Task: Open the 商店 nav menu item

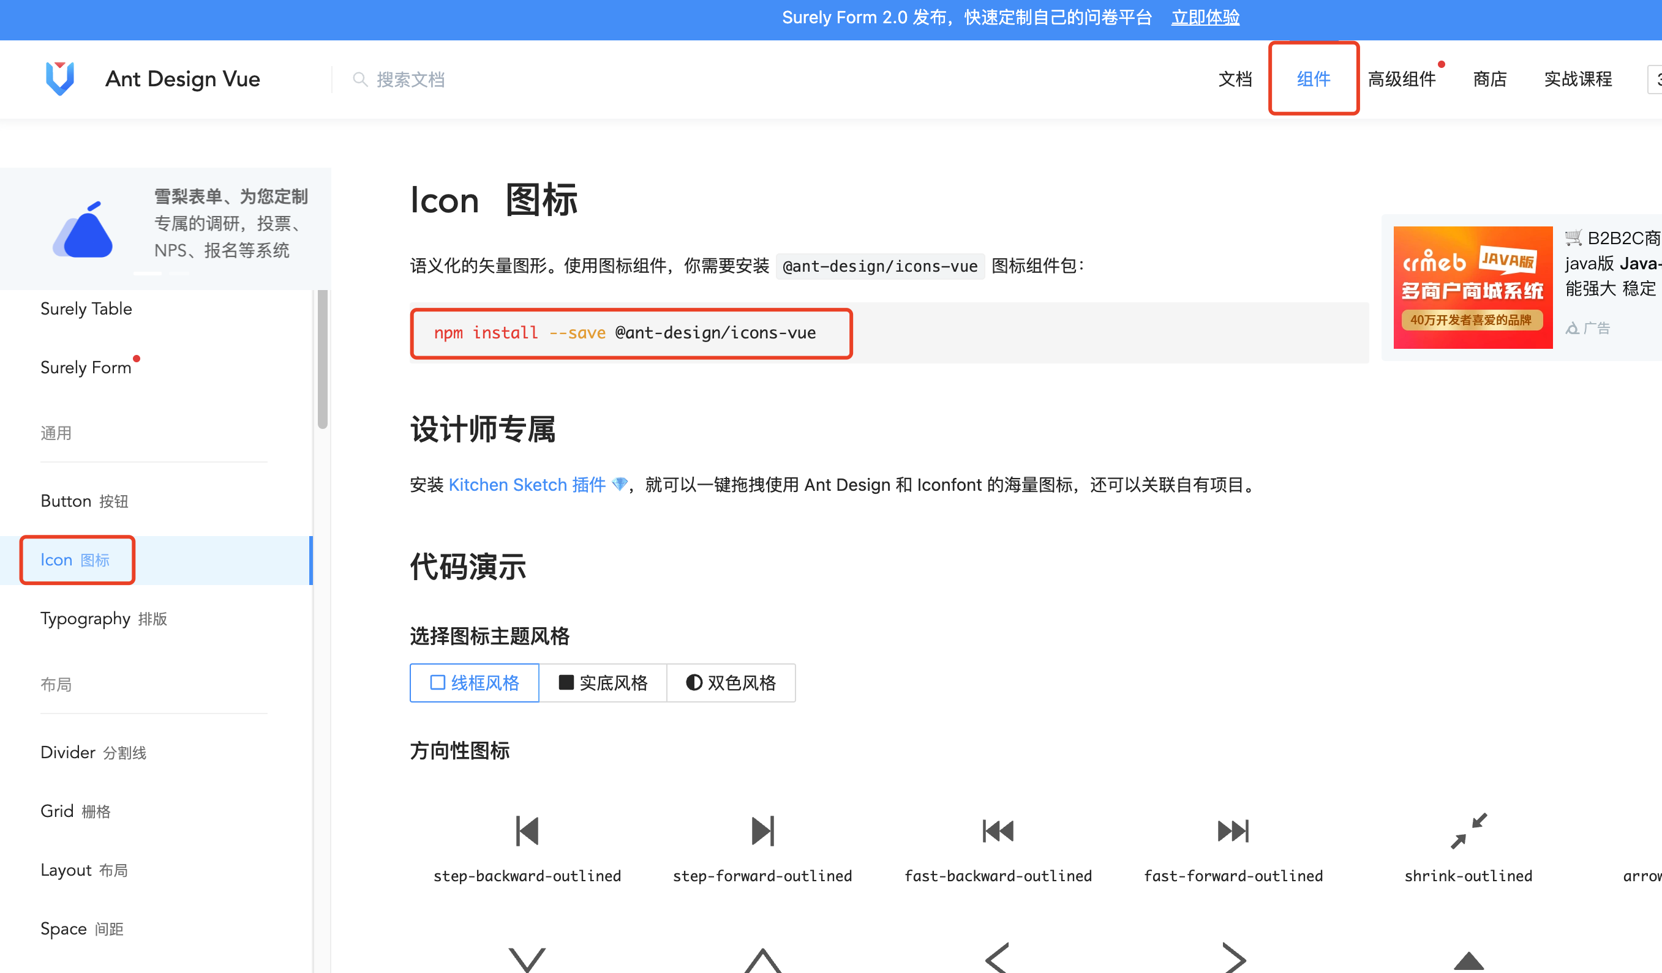Action: 1490,79
